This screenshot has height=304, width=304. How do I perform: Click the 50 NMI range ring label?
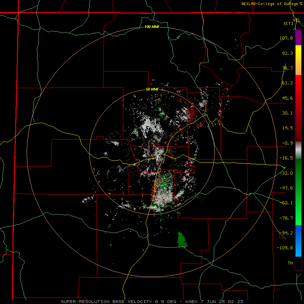pos(152,90)
